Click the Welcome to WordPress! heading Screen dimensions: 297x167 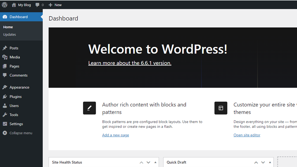click(158, 49)
